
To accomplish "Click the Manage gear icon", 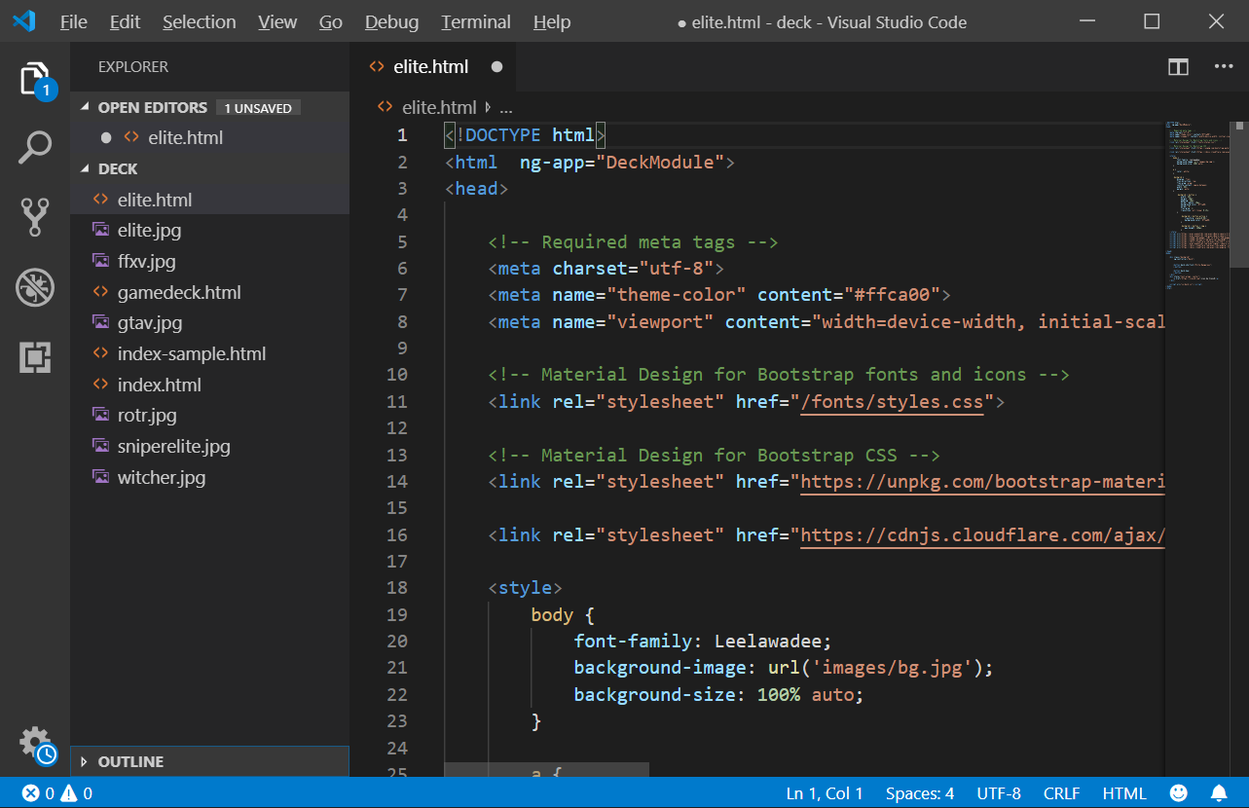I will click(35, 743).
